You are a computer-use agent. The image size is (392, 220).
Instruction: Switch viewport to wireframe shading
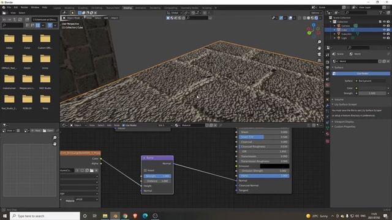click(x=304, y=18)
